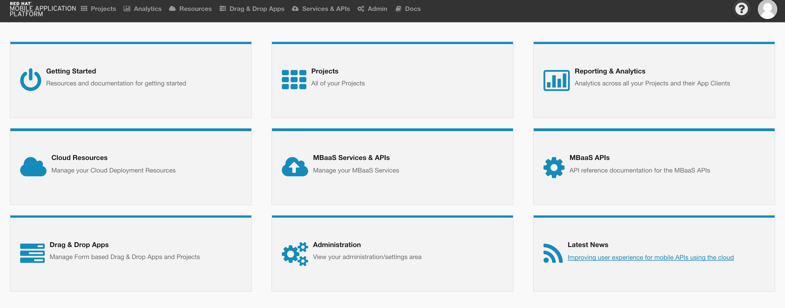Click the gears icon beside Admin in navbar
Viewport: 785px width, 308px height.
[x=361, y=8]
